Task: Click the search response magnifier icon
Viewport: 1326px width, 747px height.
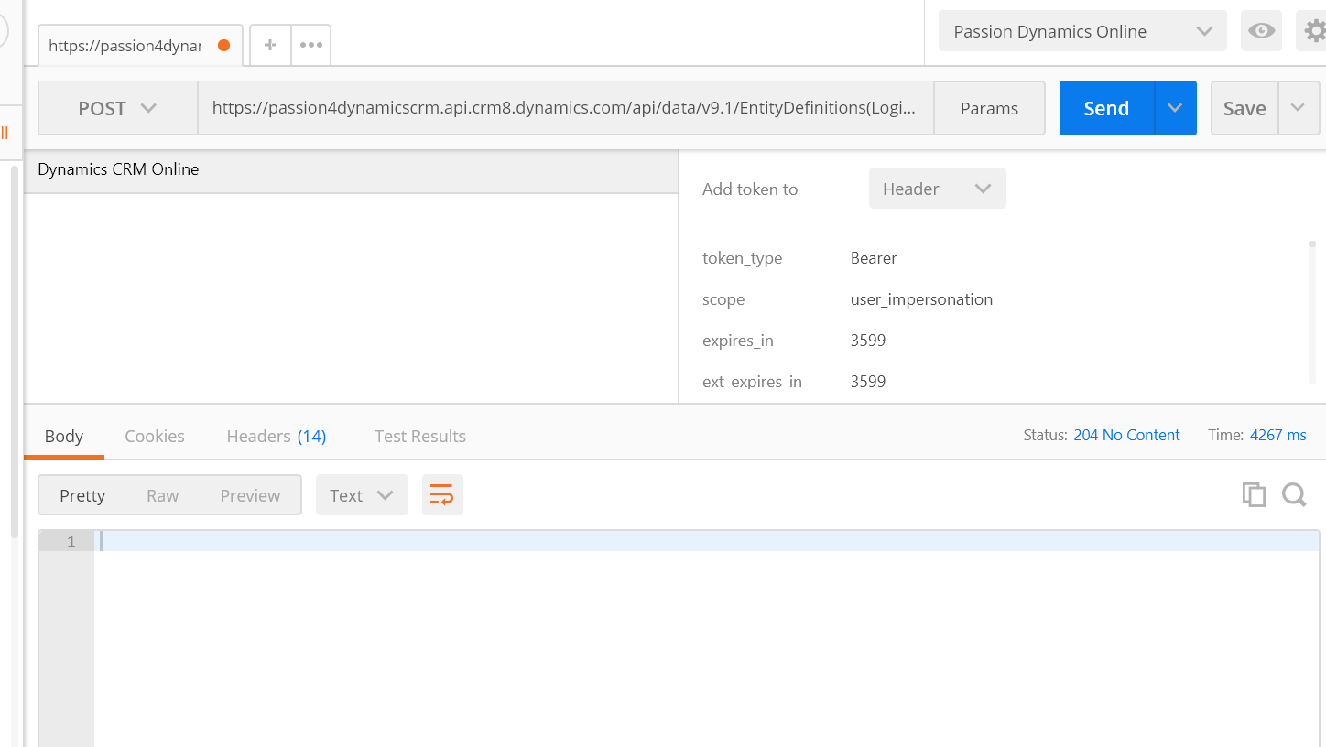Action: click(1294, 495)
